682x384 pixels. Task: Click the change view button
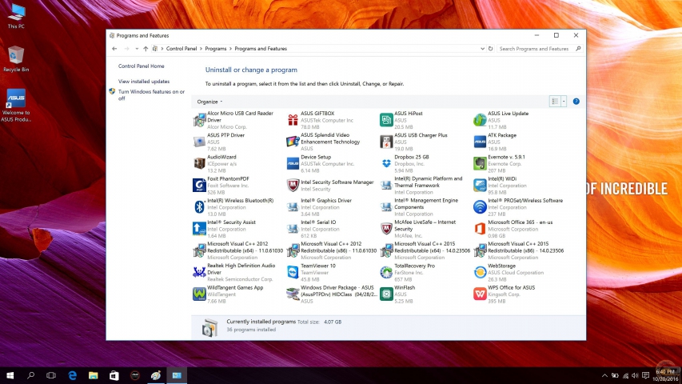[555, 102]
